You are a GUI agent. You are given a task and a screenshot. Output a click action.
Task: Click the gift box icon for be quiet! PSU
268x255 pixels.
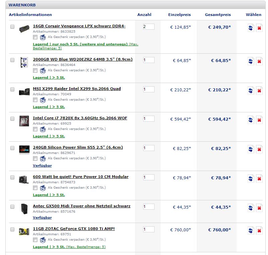43,188
